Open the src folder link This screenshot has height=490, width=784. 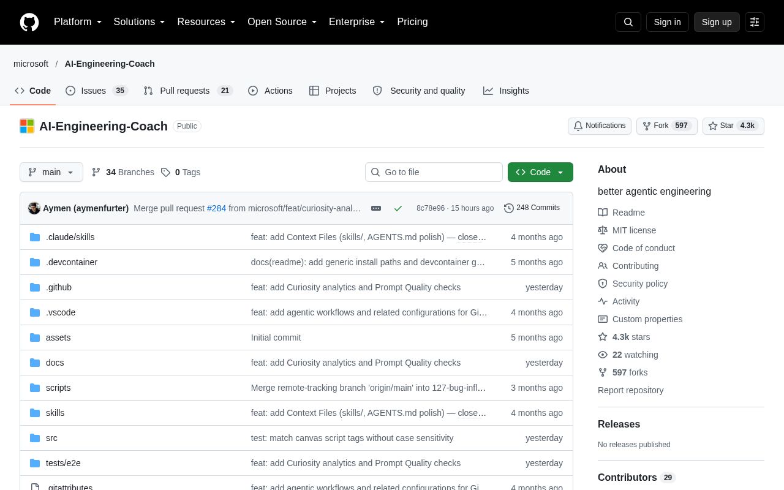51,438
